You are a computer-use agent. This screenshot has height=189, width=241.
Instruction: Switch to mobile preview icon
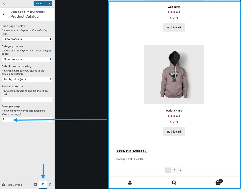pos(50,185)
